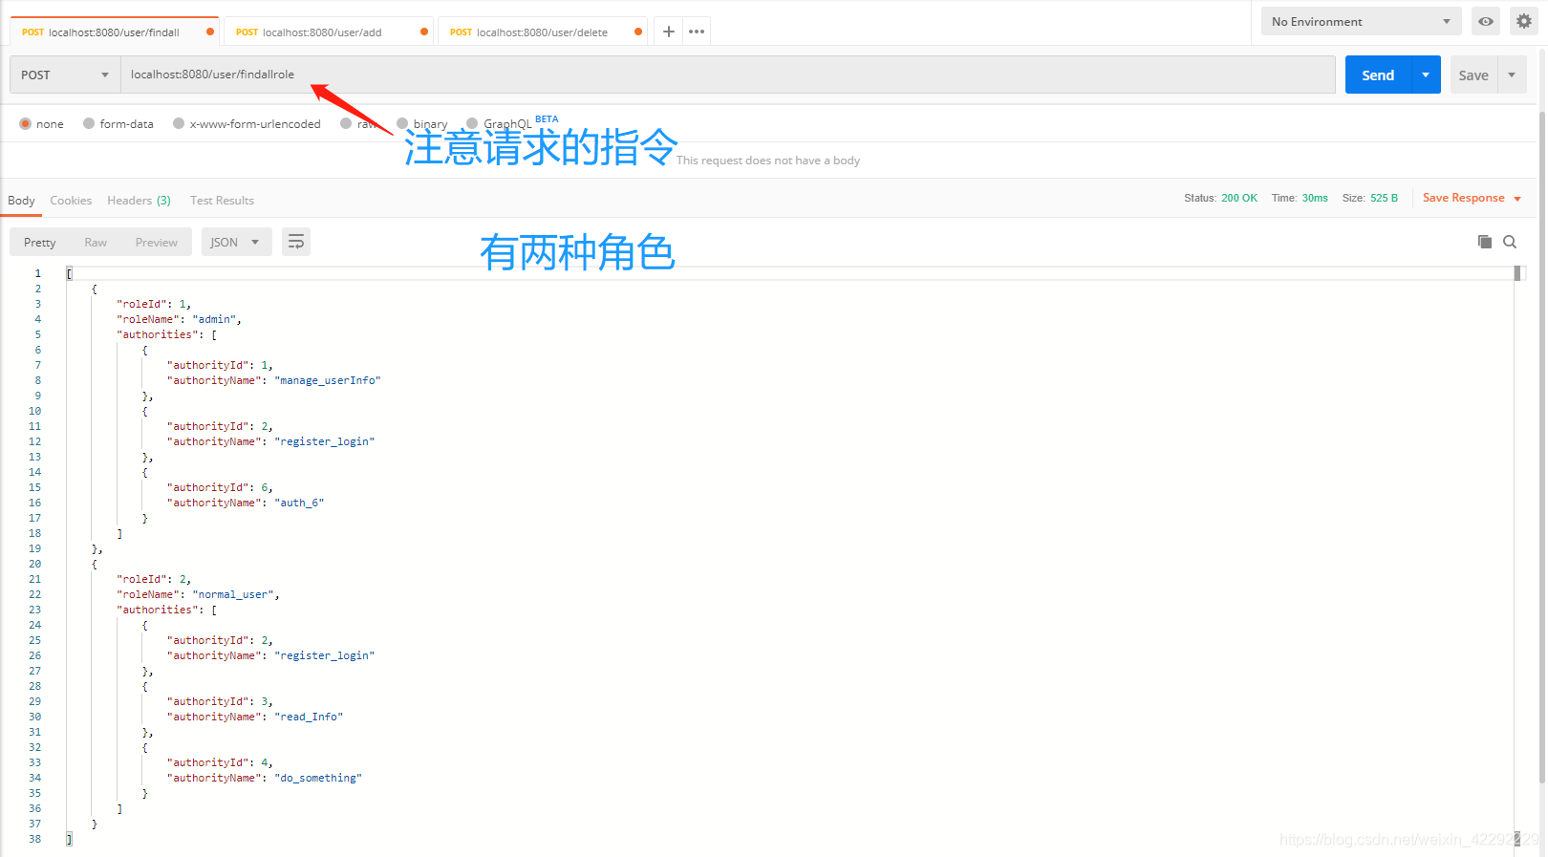Click the response time 30ms value
The image size is (1548, 857).
1315,198
